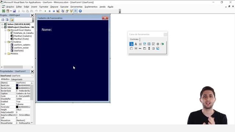Toggle Folders icon in Project panel

(x=12, y=20)
